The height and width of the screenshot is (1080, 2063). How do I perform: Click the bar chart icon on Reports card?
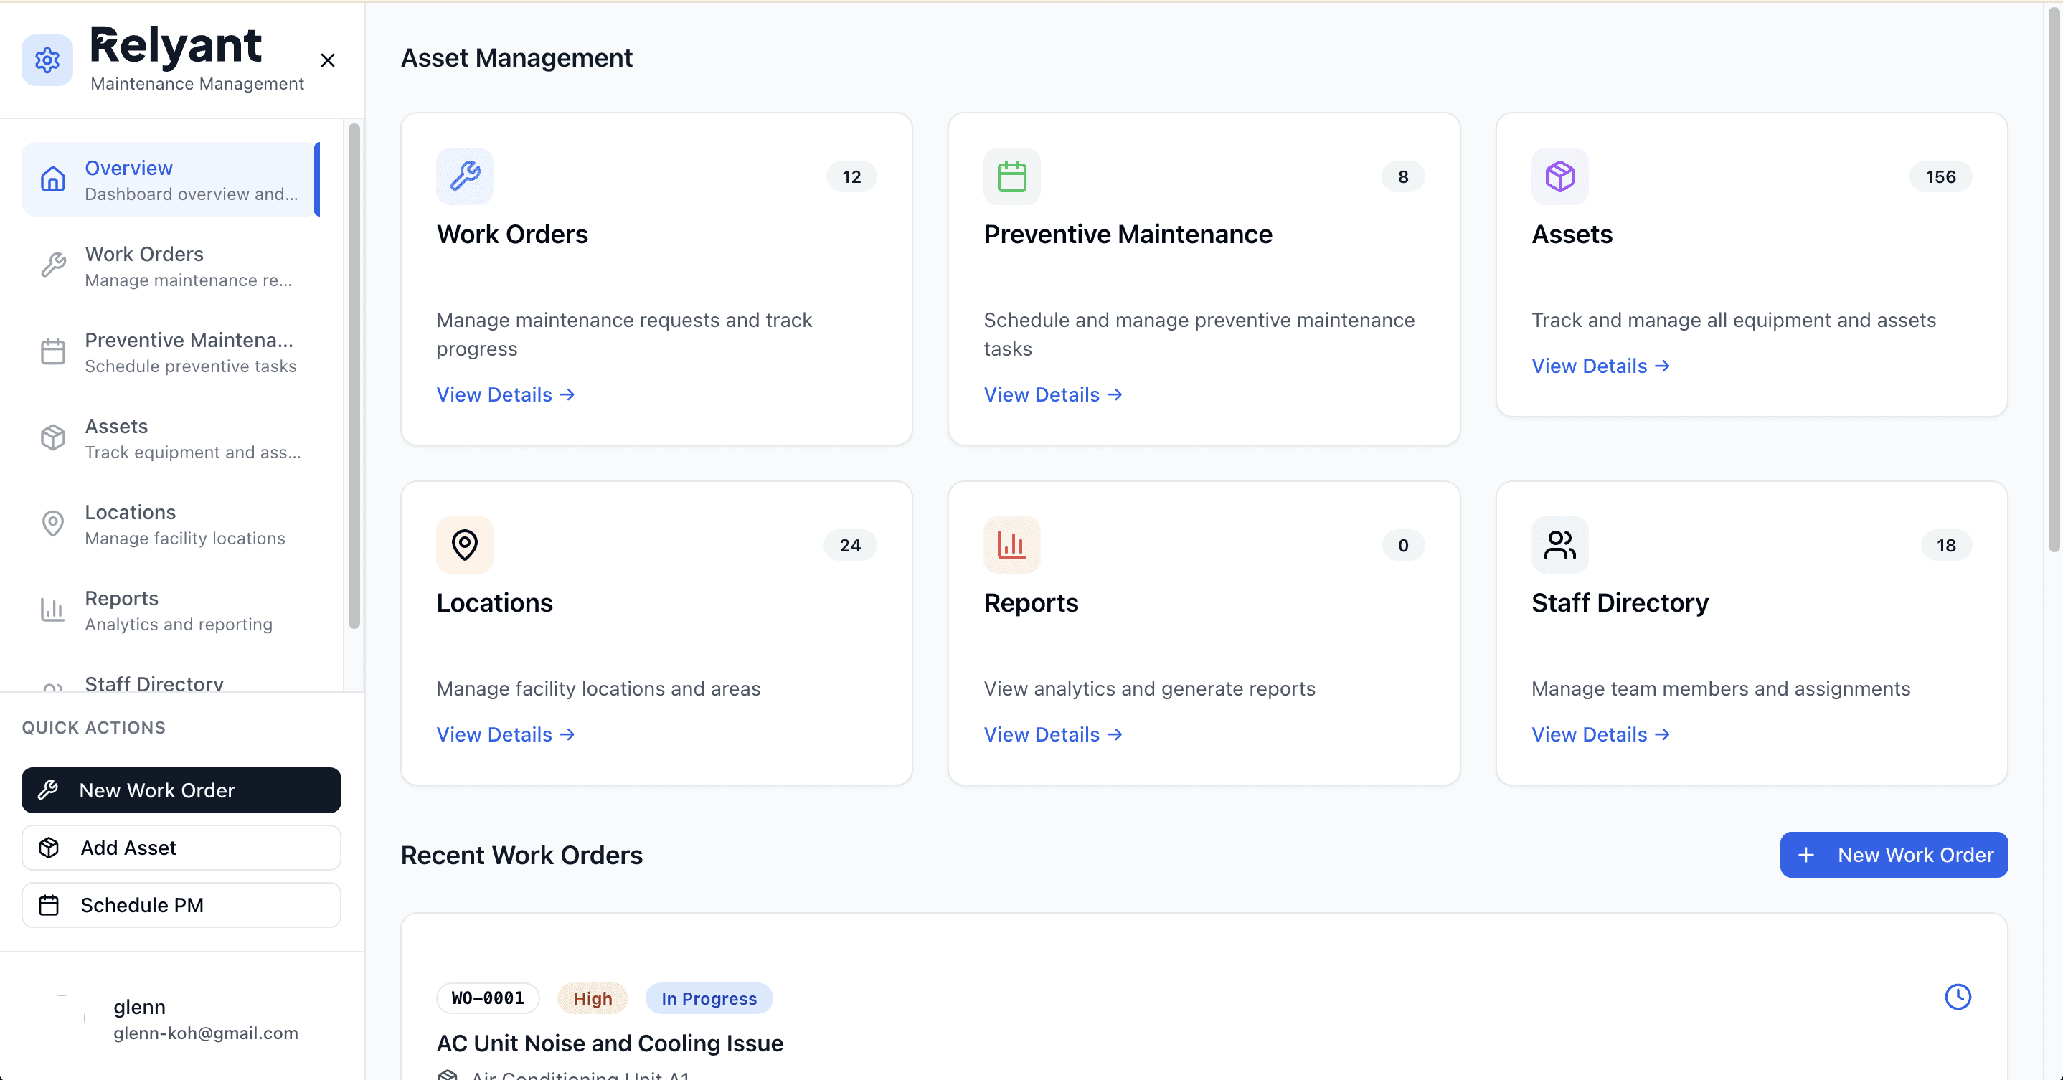point(1011,544)
